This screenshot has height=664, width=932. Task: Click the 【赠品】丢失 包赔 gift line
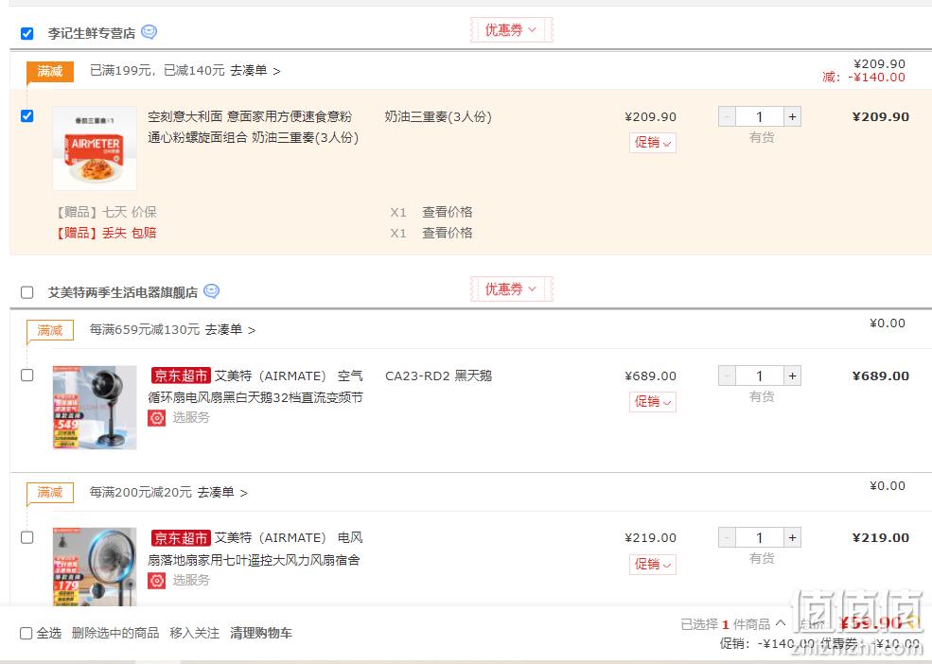pyautogui.click(x=106, y=233)
